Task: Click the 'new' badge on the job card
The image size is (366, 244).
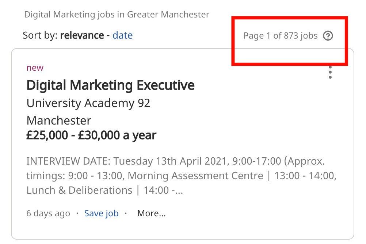Action: (35, 67)
